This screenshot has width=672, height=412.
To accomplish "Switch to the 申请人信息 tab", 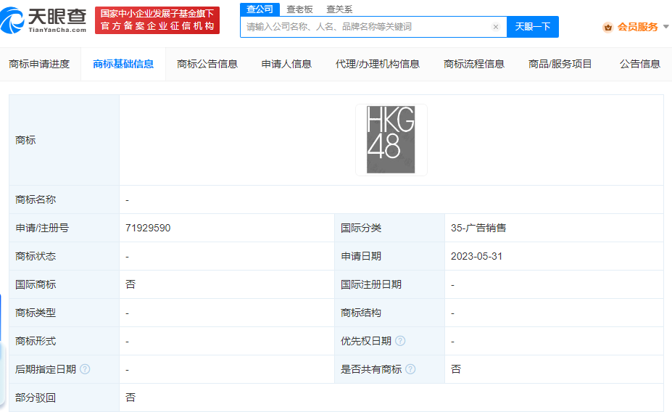I will tap(287, 65).
